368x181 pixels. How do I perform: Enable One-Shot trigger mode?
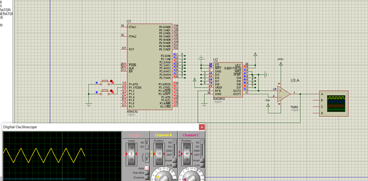(147, 173)
